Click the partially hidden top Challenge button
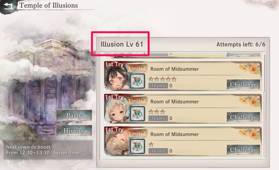The width and height of the screenshot is (279, 170). pos(243,54)
